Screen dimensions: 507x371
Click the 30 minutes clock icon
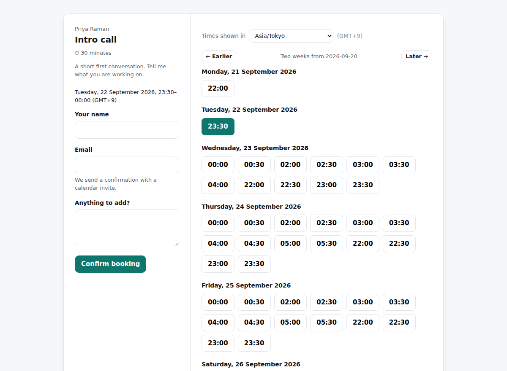pos(77,53)
